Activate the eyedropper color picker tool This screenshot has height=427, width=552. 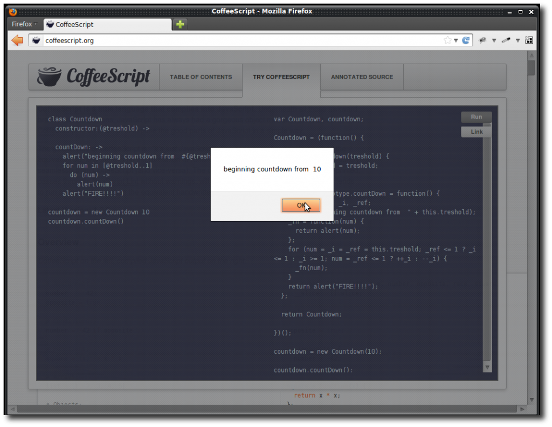pyautogui.click(x=506, y=40)
